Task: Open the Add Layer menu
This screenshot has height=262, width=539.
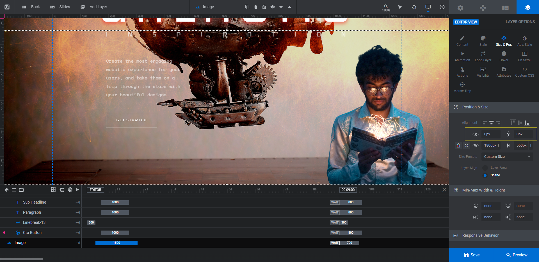Action: pyautogui.click(x=94, y=7)
